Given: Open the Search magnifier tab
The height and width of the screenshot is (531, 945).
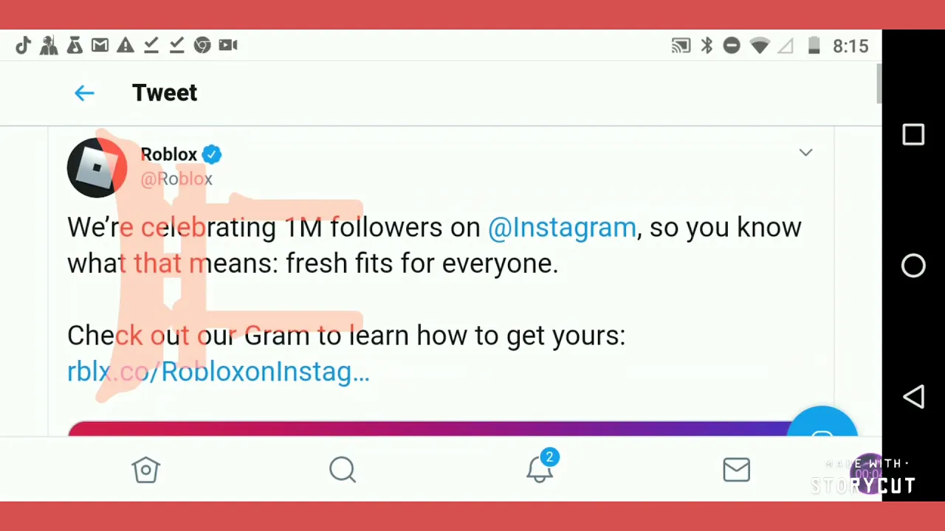Looking at the screenshot, I should pos(343,470).
